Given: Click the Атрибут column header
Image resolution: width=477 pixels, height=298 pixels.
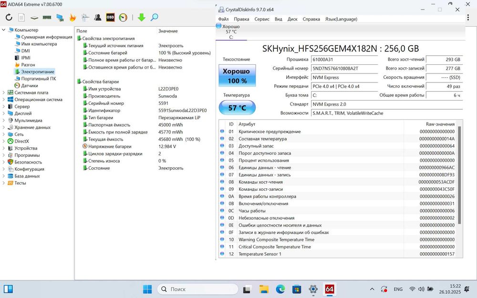Looking at the screenshot, I should tap(247, 124).
